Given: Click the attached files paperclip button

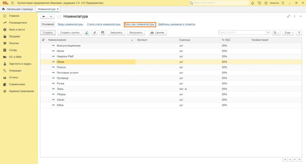Looking at the screenshot, I should [95, 33].
